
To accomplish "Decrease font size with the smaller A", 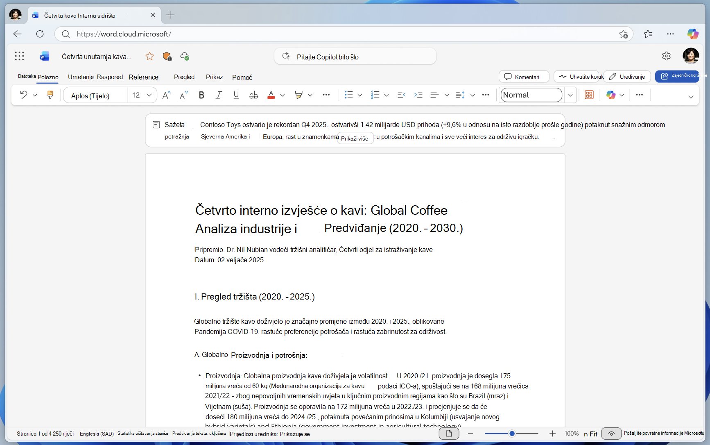I will (184, 95).
